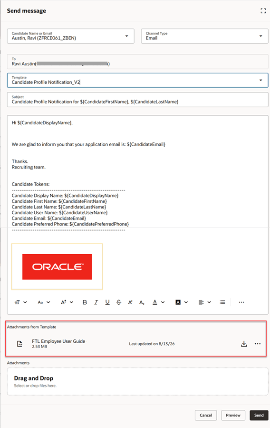
Task: Click the font size icon
Action: click(64, 302)
